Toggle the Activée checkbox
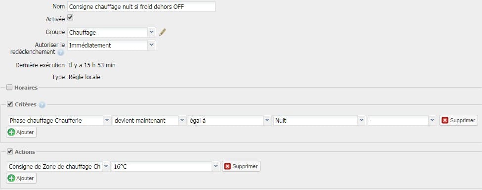 click(70, 18)
